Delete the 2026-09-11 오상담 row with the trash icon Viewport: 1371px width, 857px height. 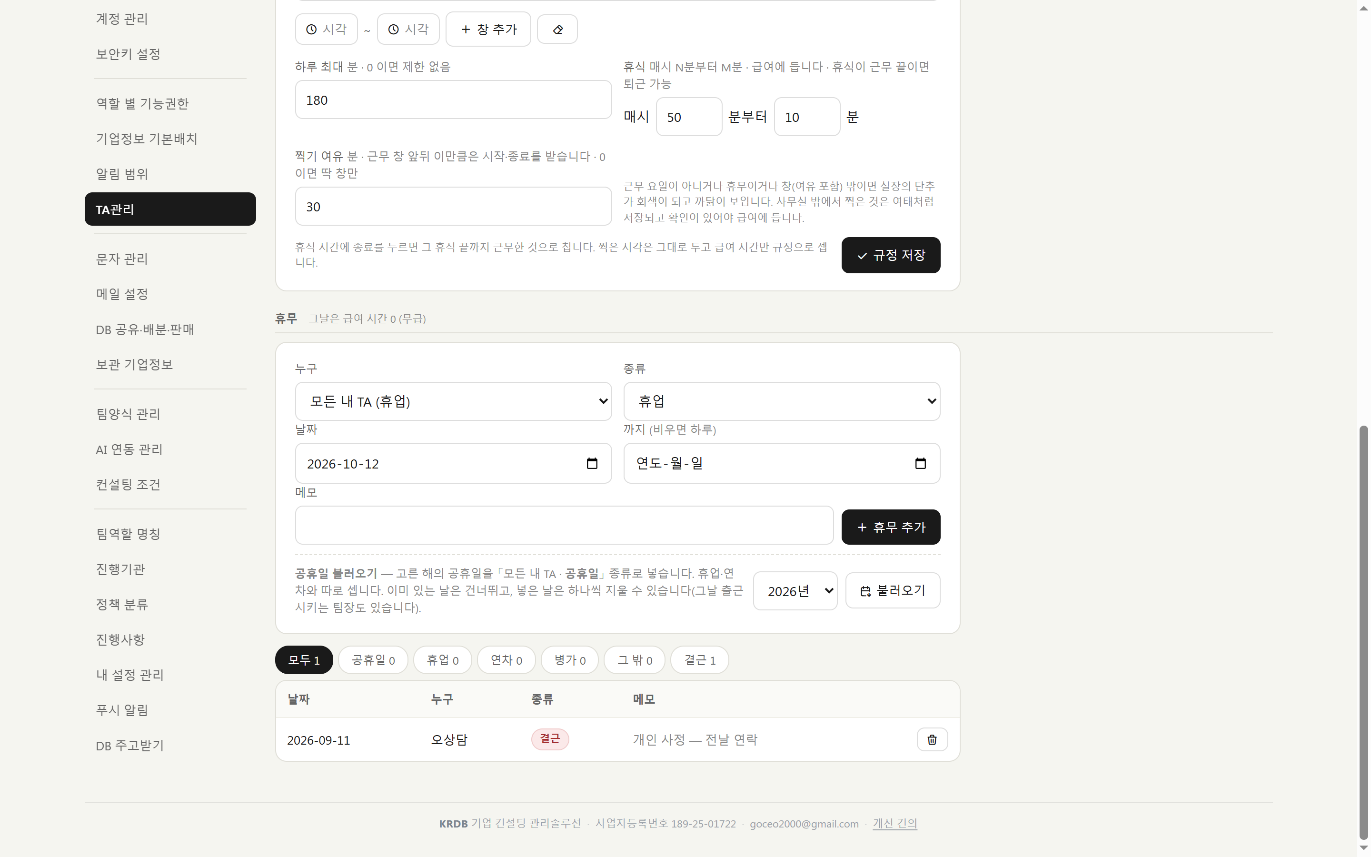click(x=932, y=739)
